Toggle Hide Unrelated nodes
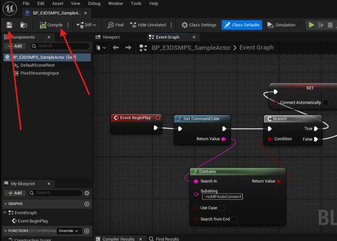 click(148, 25)
